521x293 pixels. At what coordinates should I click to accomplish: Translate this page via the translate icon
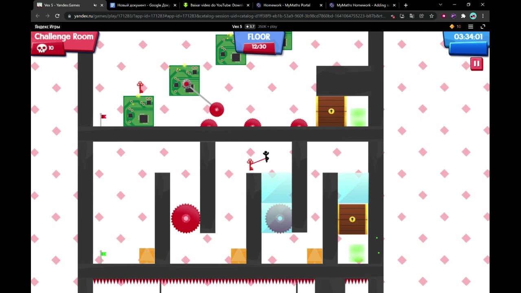[x=412, y=16]
